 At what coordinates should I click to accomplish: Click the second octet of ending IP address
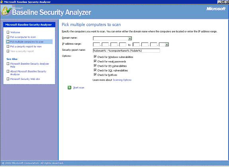[145, 44]
